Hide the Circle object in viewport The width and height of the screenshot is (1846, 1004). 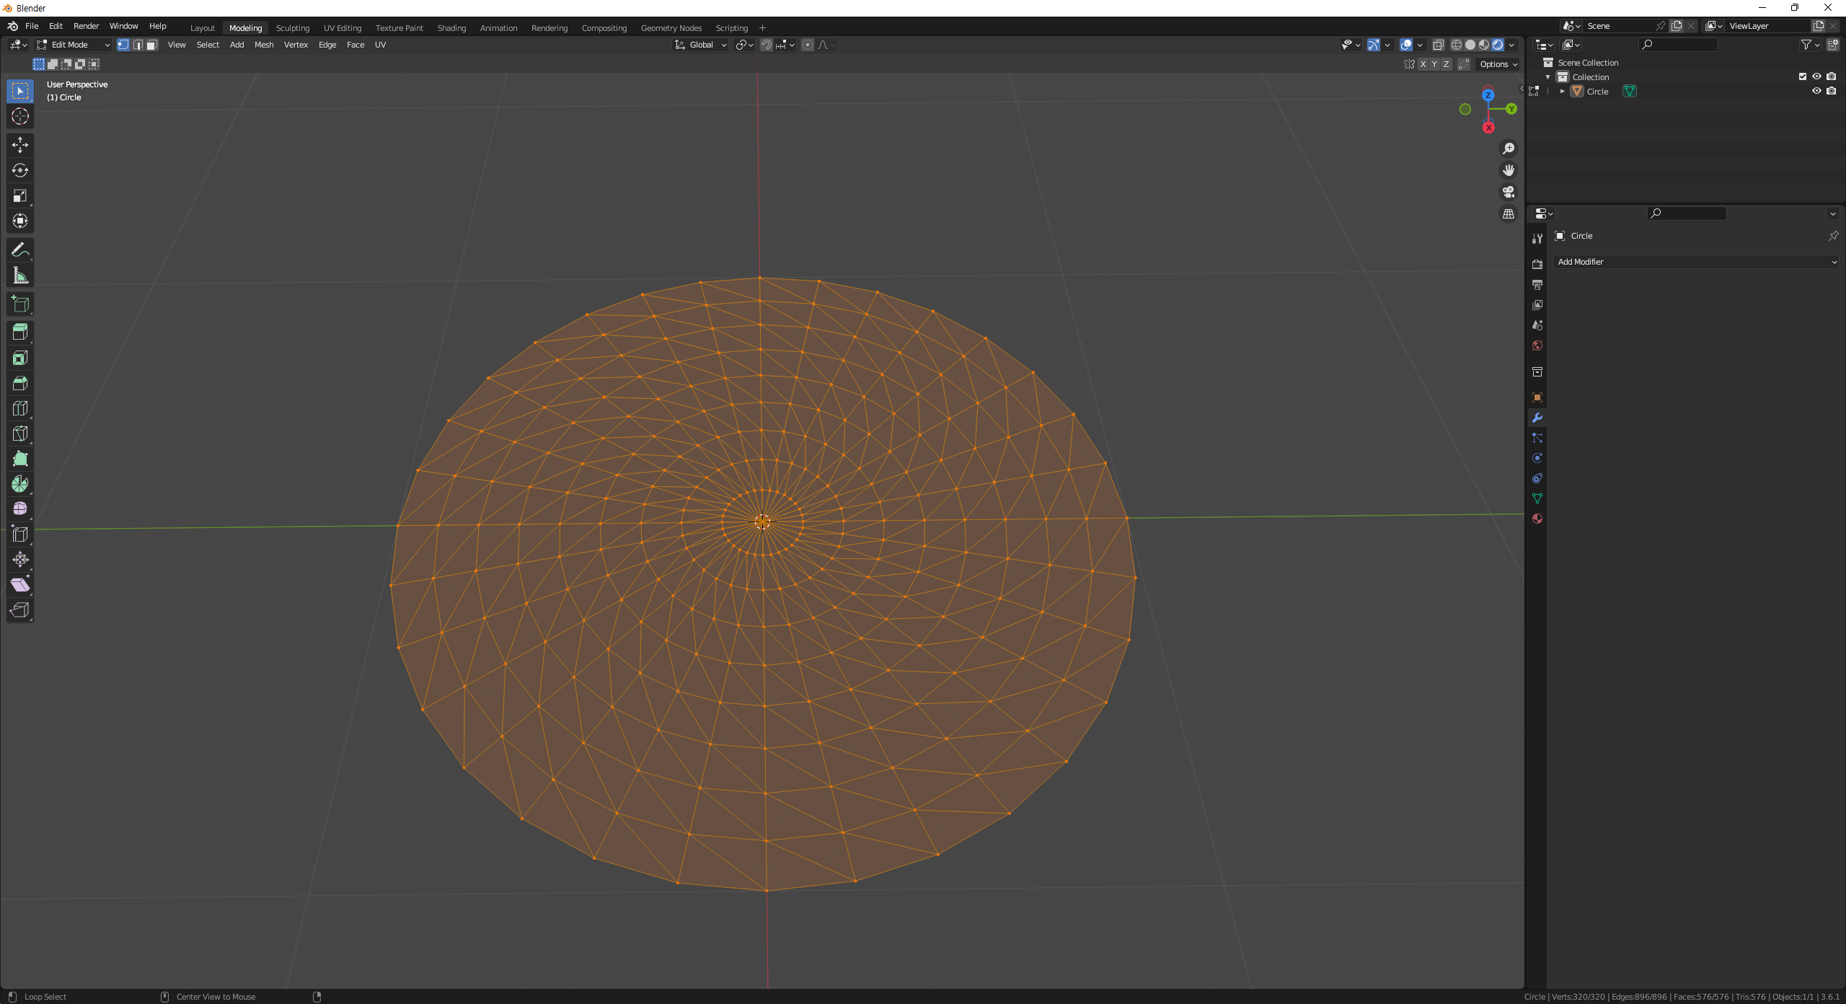click(x=1816, y=91)
